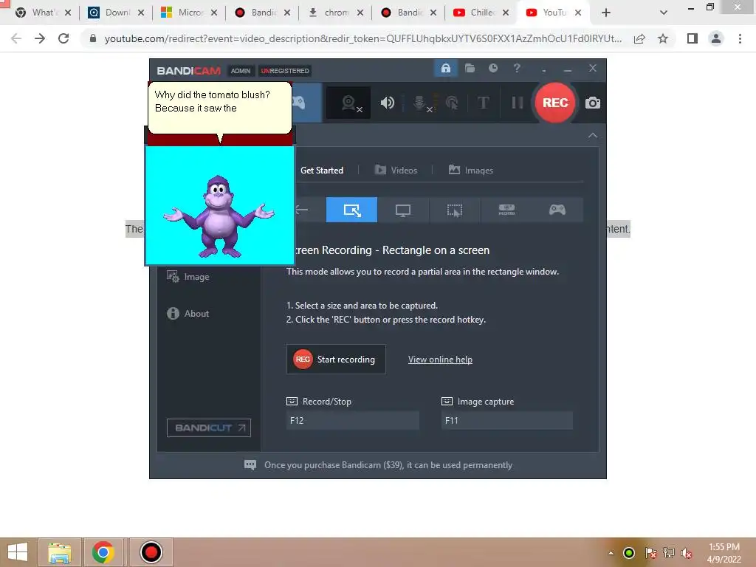Open the Windows Start menu
This screenshot has width=756, height=567.
click(x=18, y=552)
